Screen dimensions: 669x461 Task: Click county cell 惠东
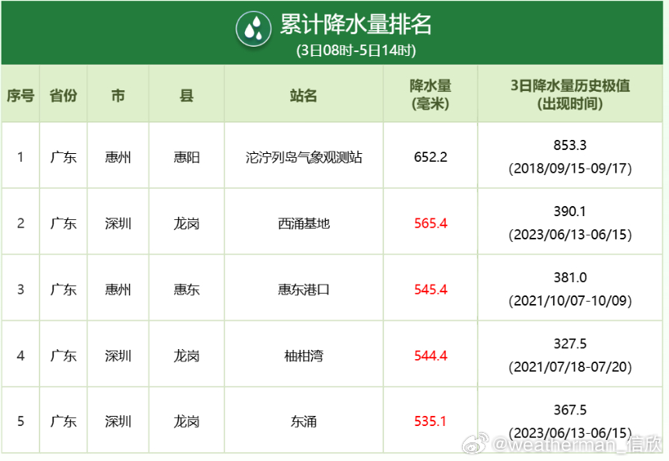[x=187, y=289]
